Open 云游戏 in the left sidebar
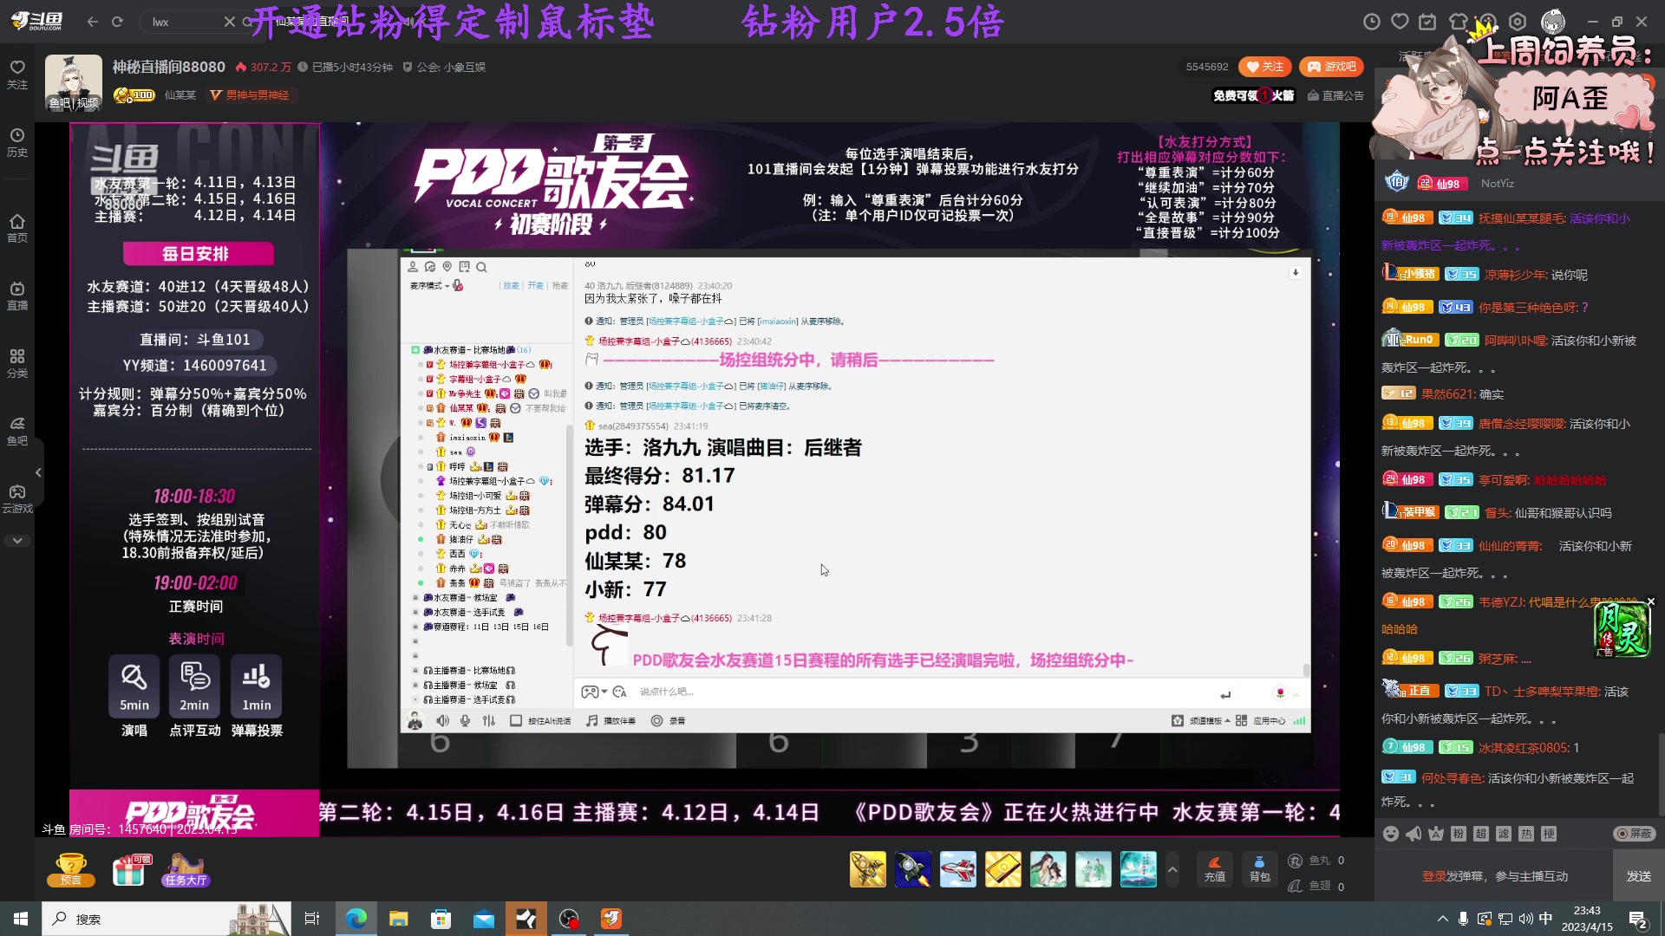Screen dimensions: 1665x936 coord(17,498)
